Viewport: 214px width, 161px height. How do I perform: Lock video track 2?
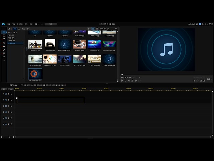(11, 106)
